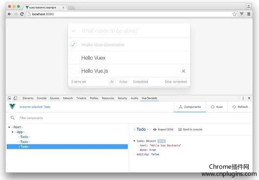Click the browser reload icon

coord(22,14)
